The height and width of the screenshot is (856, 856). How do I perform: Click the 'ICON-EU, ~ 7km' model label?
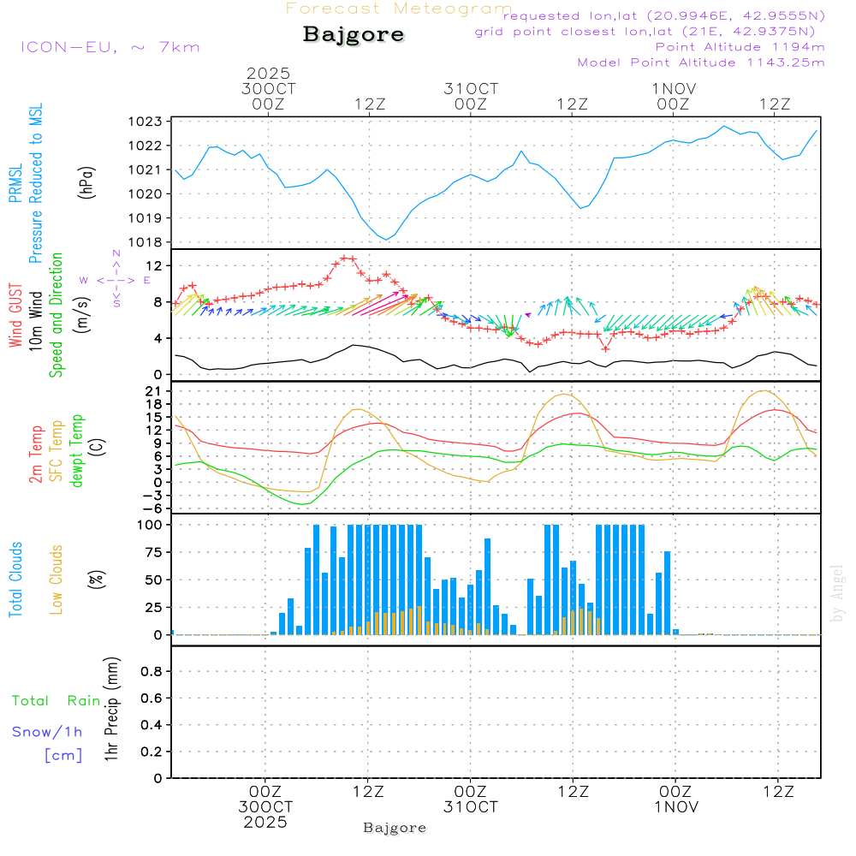(x=110, y=47)
